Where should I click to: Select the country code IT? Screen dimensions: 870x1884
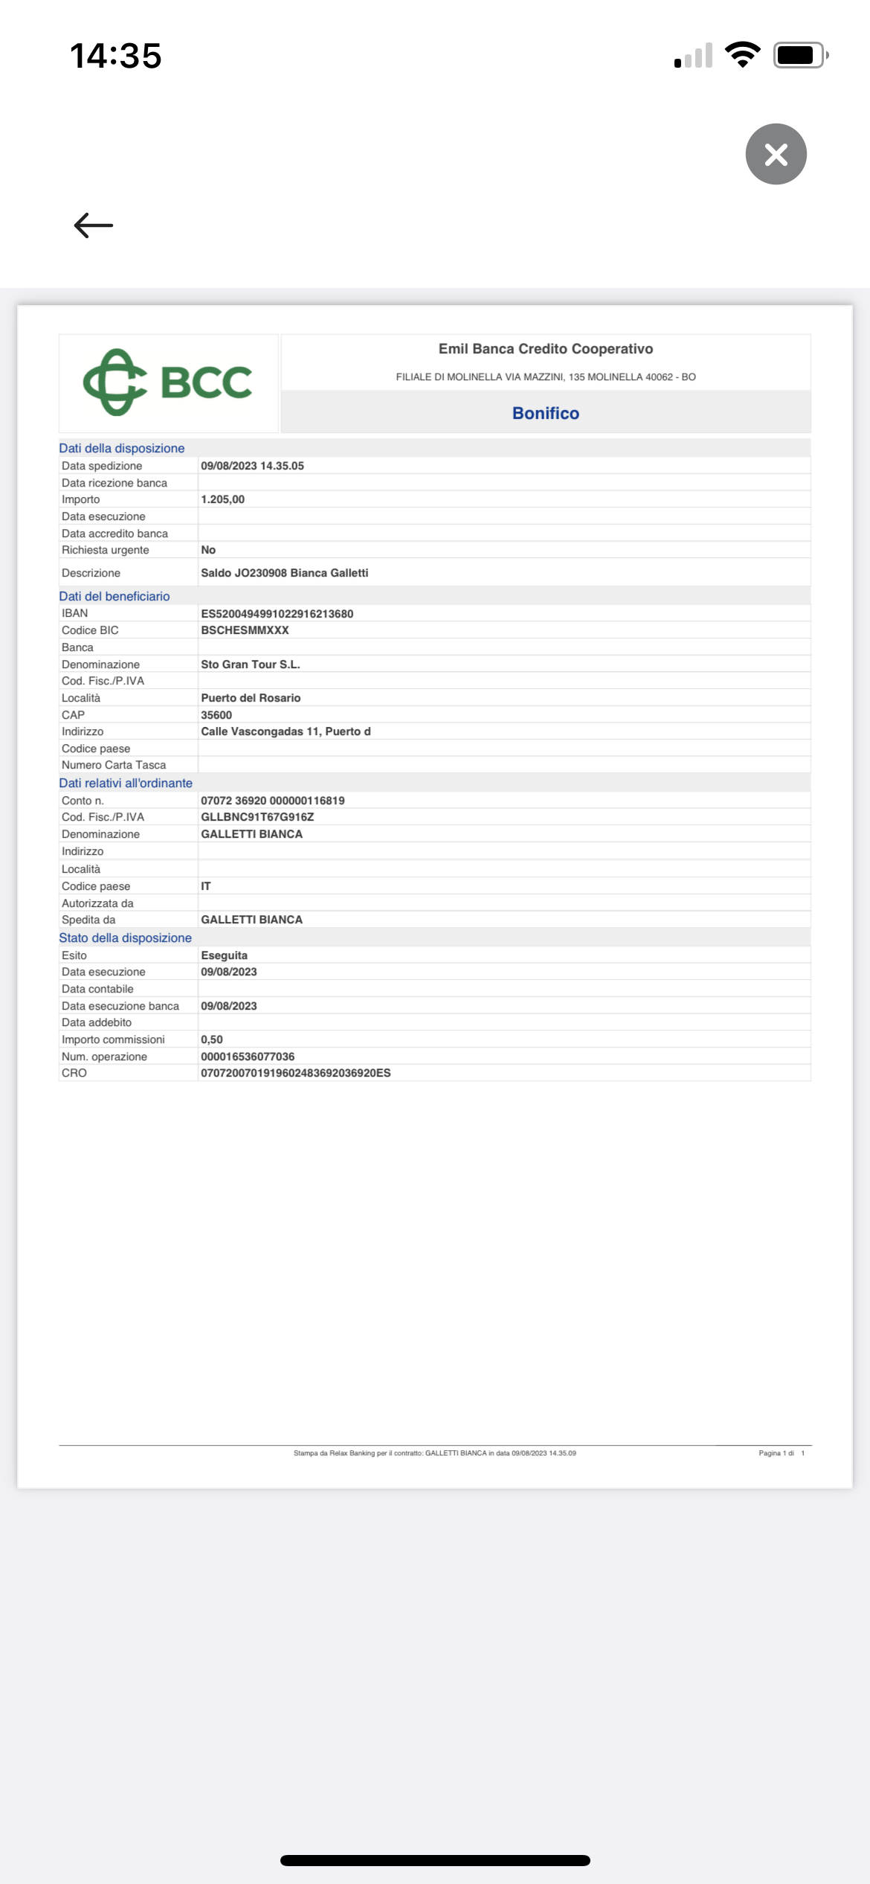pos(206,886)
